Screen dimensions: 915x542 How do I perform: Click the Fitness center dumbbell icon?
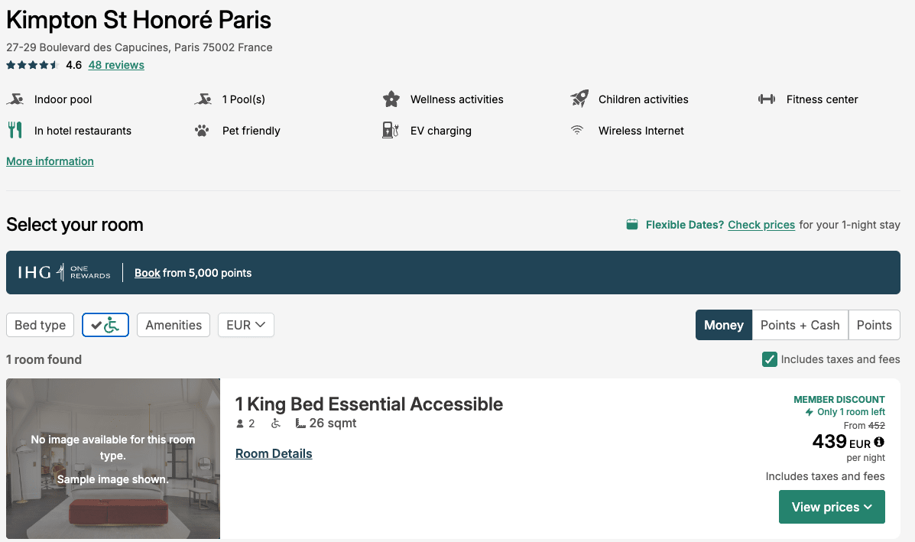(x=767, y=99)
